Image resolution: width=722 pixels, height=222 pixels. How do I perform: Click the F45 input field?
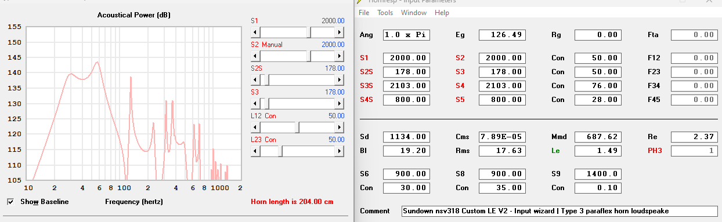point(694,100)
